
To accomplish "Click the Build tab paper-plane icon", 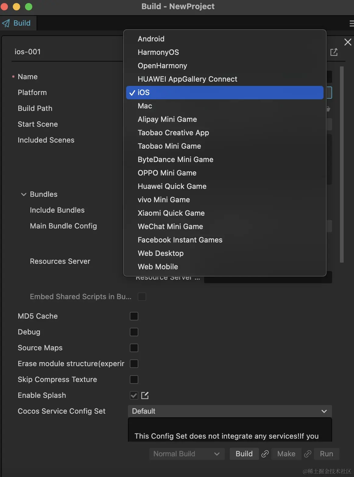I will [x=6, y=23].
